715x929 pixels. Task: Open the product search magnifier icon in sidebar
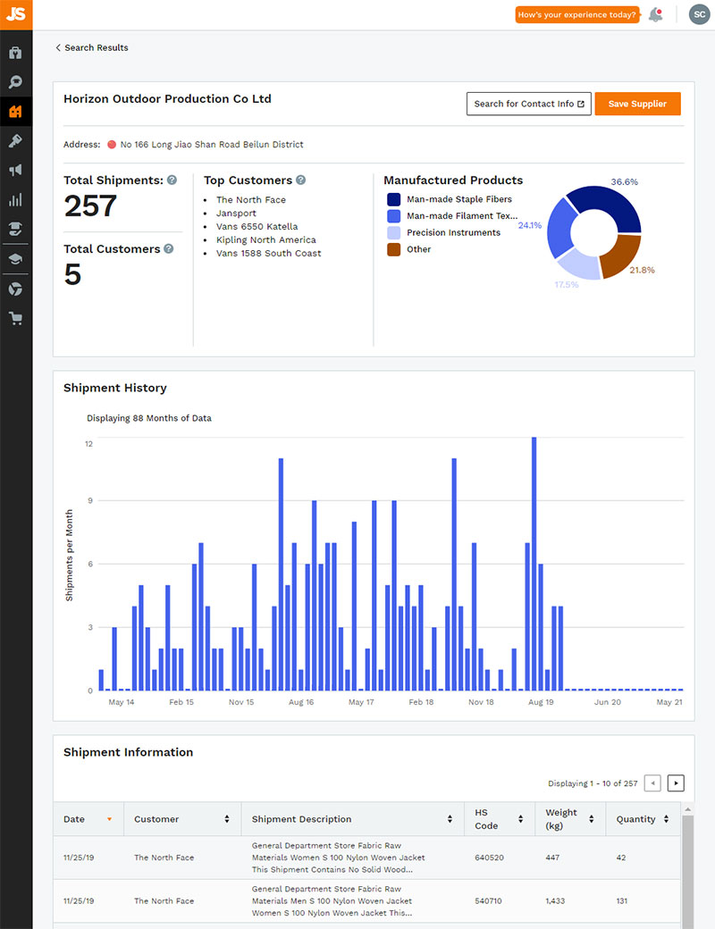pos(16,82)
